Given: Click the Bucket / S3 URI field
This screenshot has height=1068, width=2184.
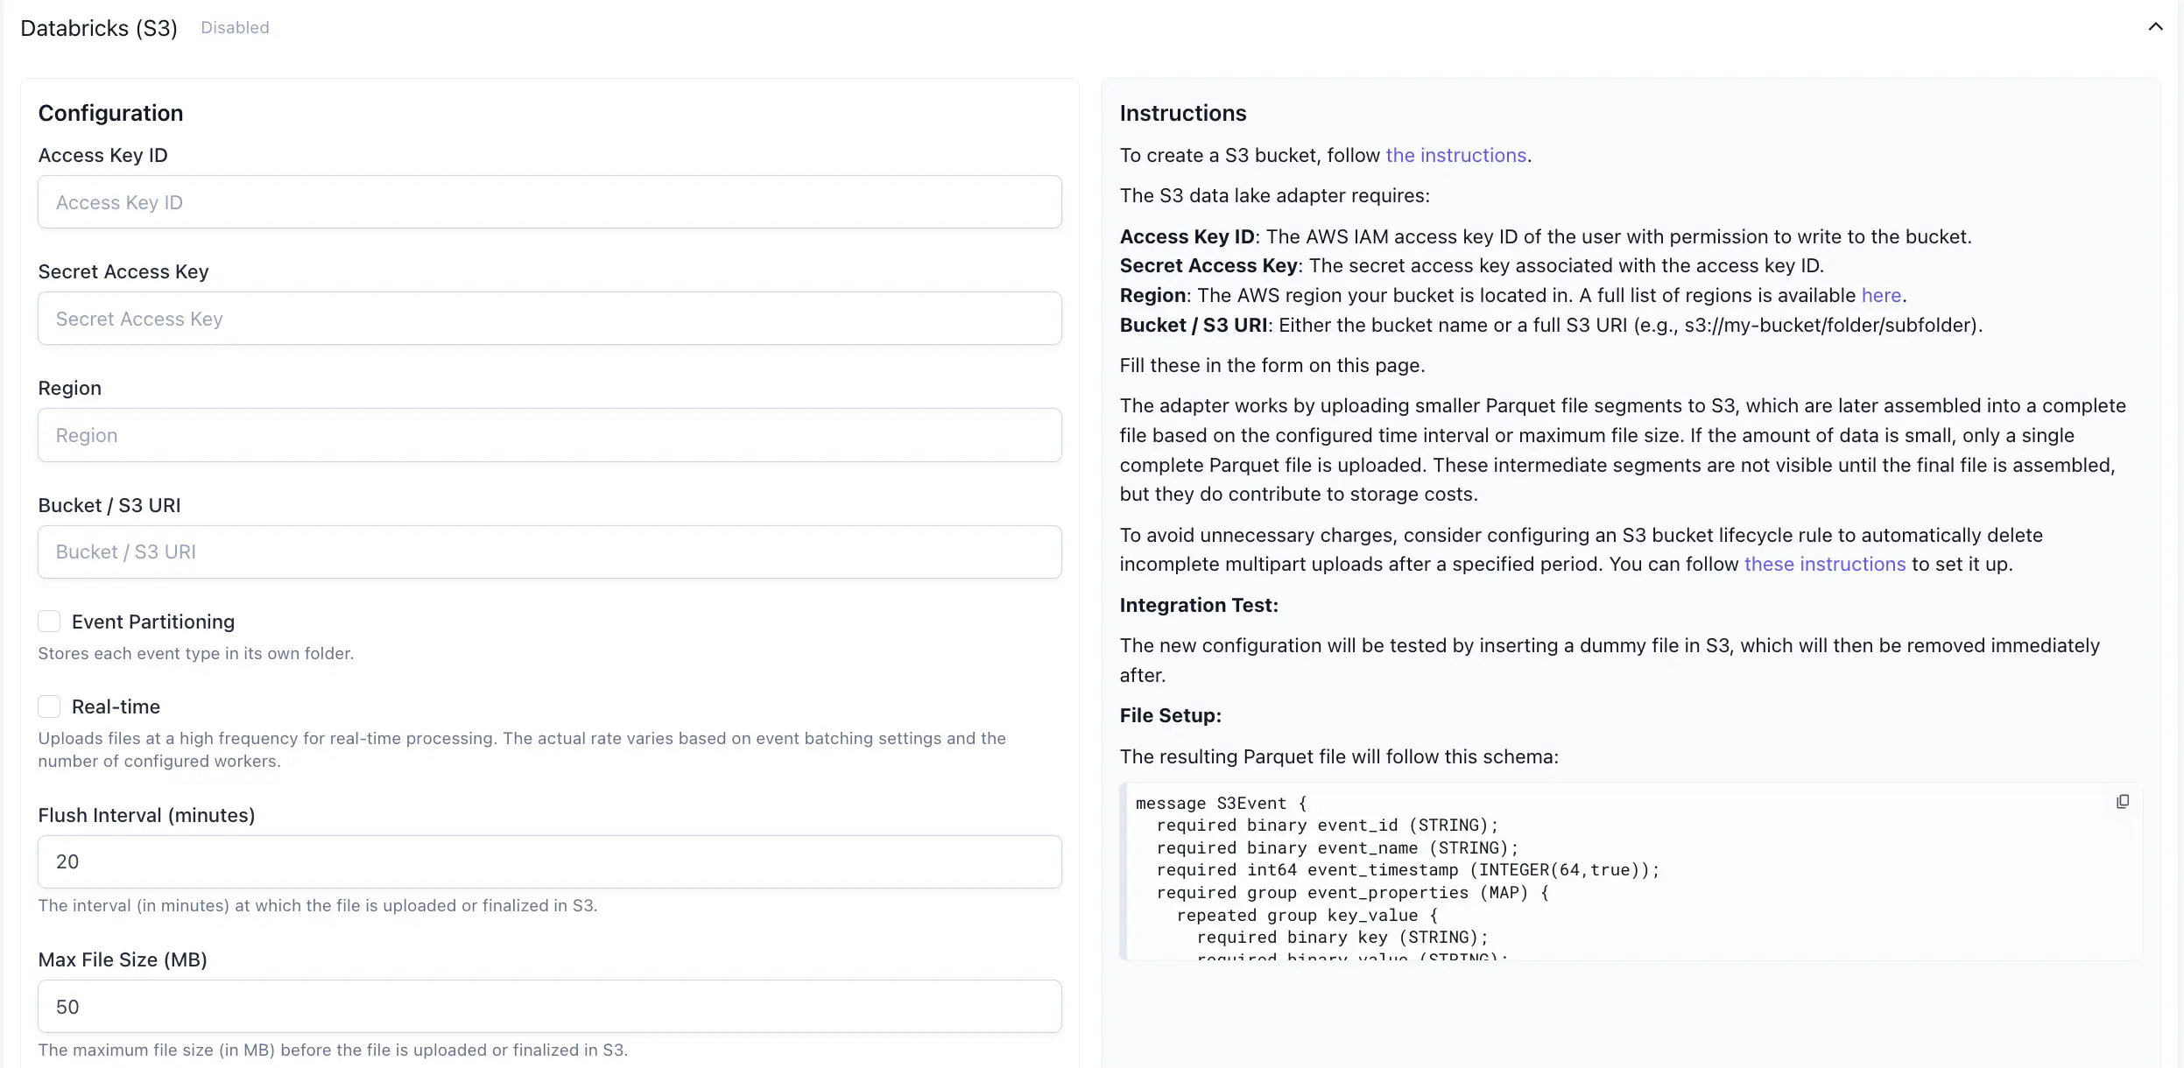Looking at the screenshot, I should point(549,552).
